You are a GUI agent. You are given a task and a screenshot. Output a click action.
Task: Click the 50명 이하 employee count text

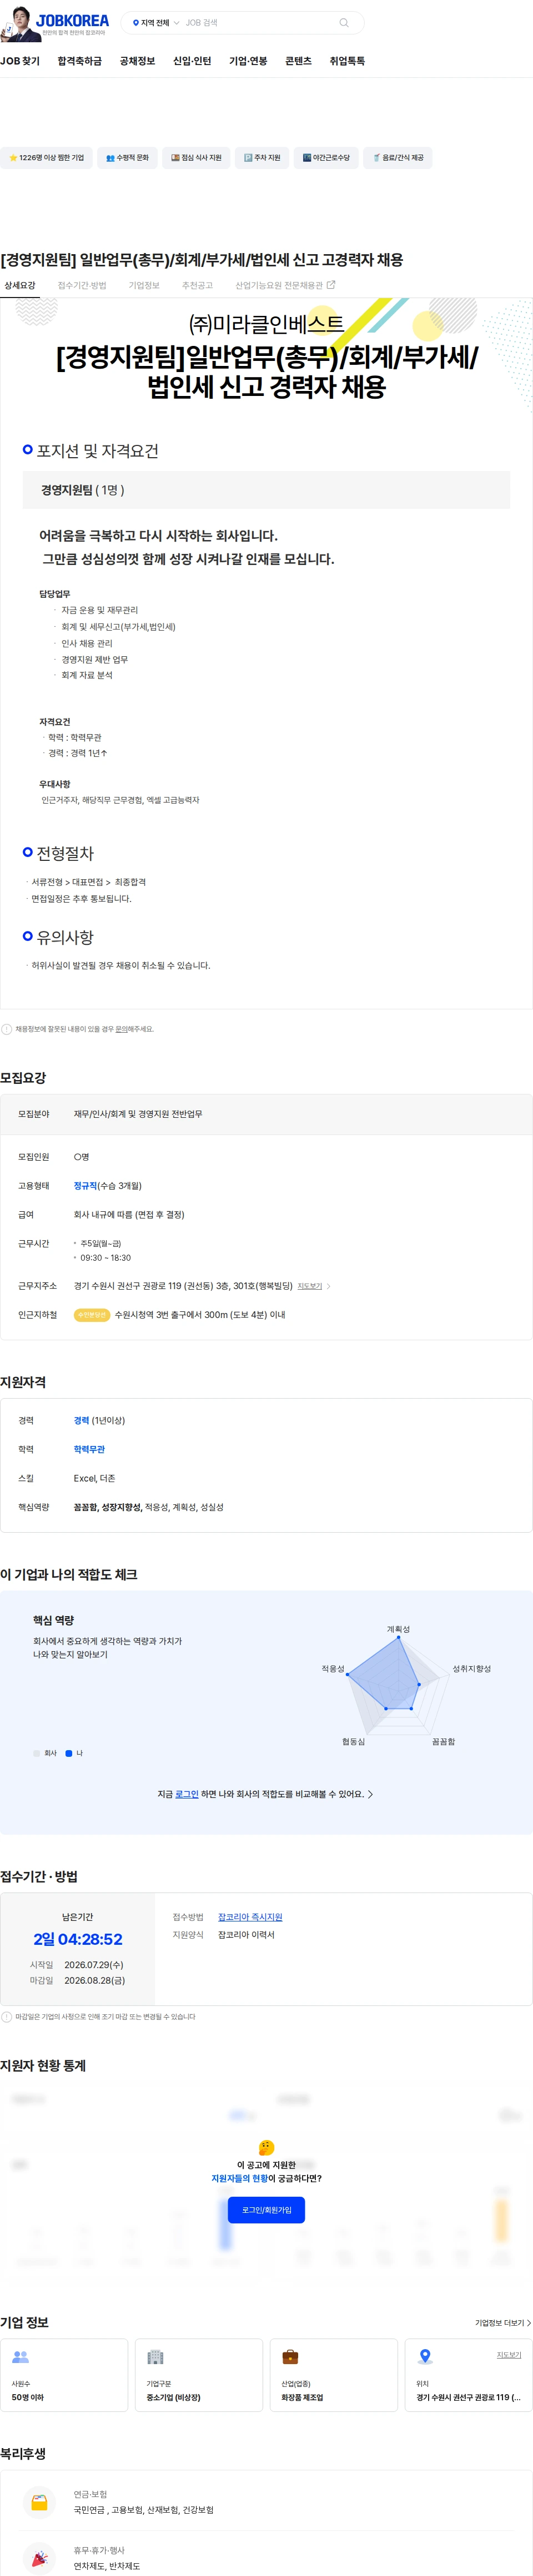[28, 2397]
